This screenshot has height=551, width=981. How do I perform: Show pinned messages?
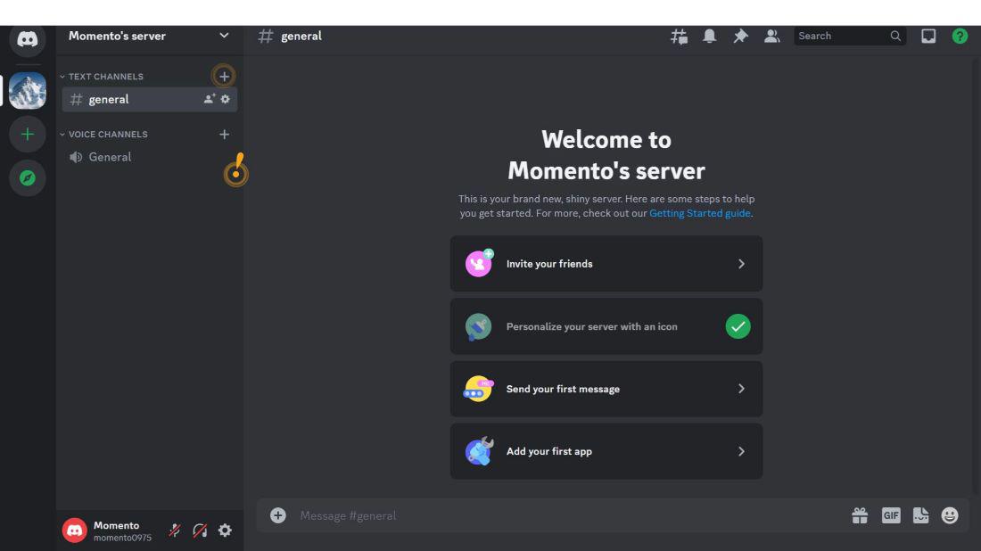click(740, 37)
